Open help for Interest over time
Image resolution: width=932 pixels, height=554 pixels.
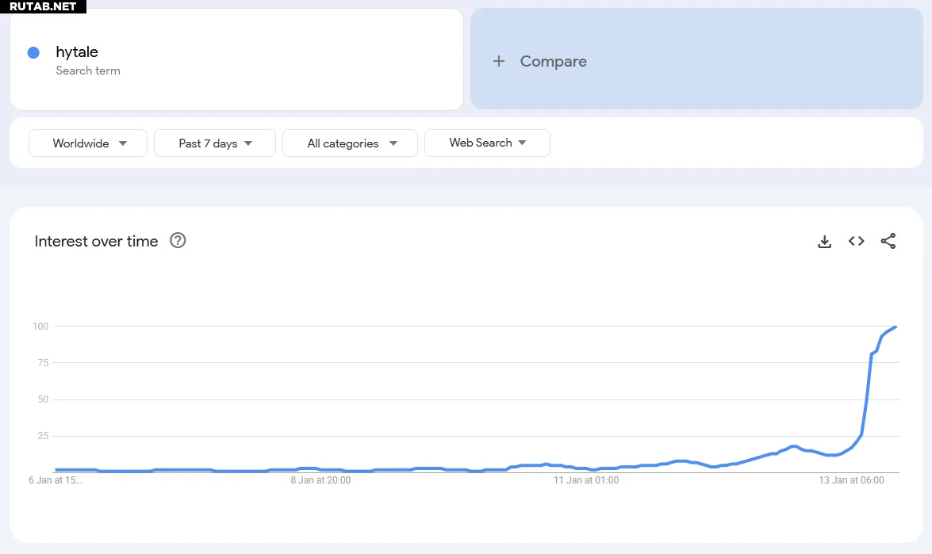(x=178, y=241)
